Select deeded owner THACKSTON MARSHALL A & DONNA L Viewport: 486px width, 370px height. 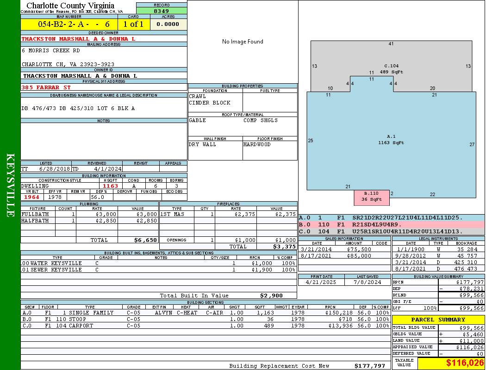[79, 39]
